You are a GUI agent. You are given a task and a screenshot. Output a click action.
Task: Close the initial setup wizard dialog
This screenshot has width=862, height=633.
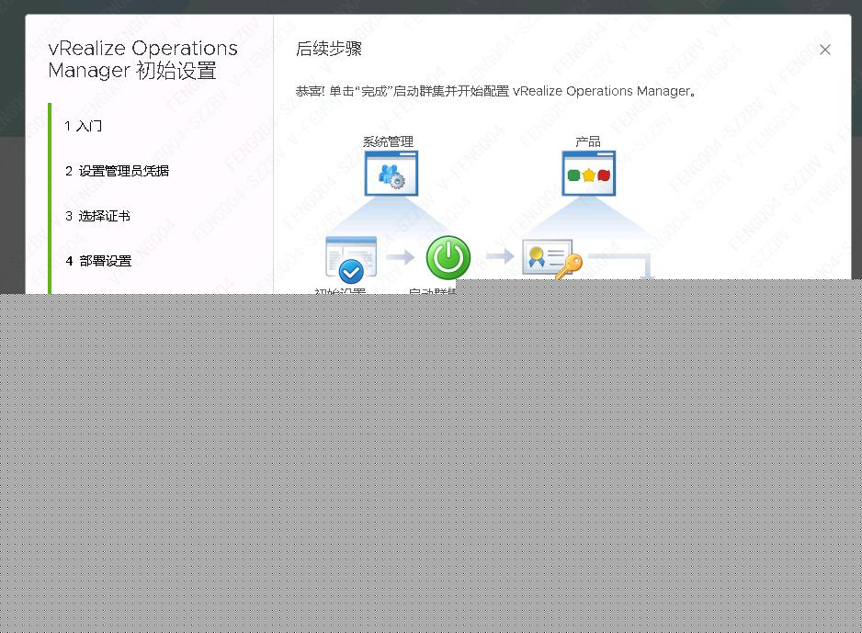[x=824, y=50]
